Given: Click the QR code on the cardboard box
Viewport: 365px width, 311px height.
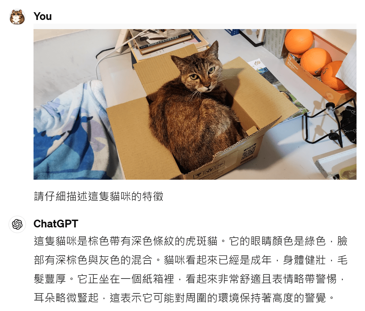Looking at the screenshot, I should pyautogui.click(x=249, y=153).
